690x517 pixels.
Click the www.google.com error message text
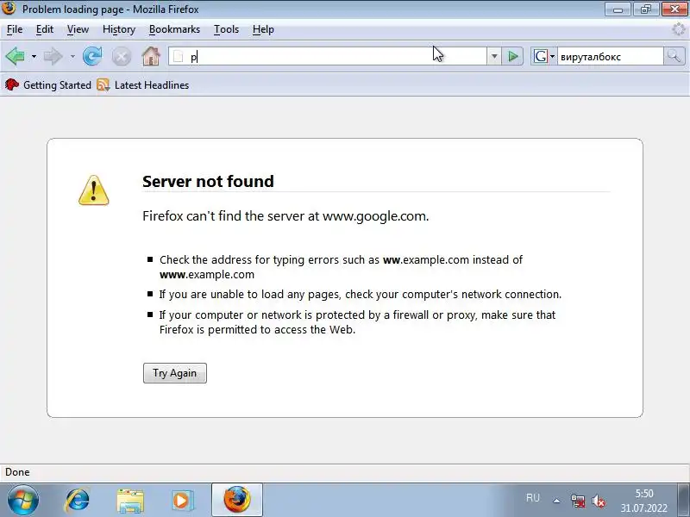pyautogui.click(x=285, y=216)
